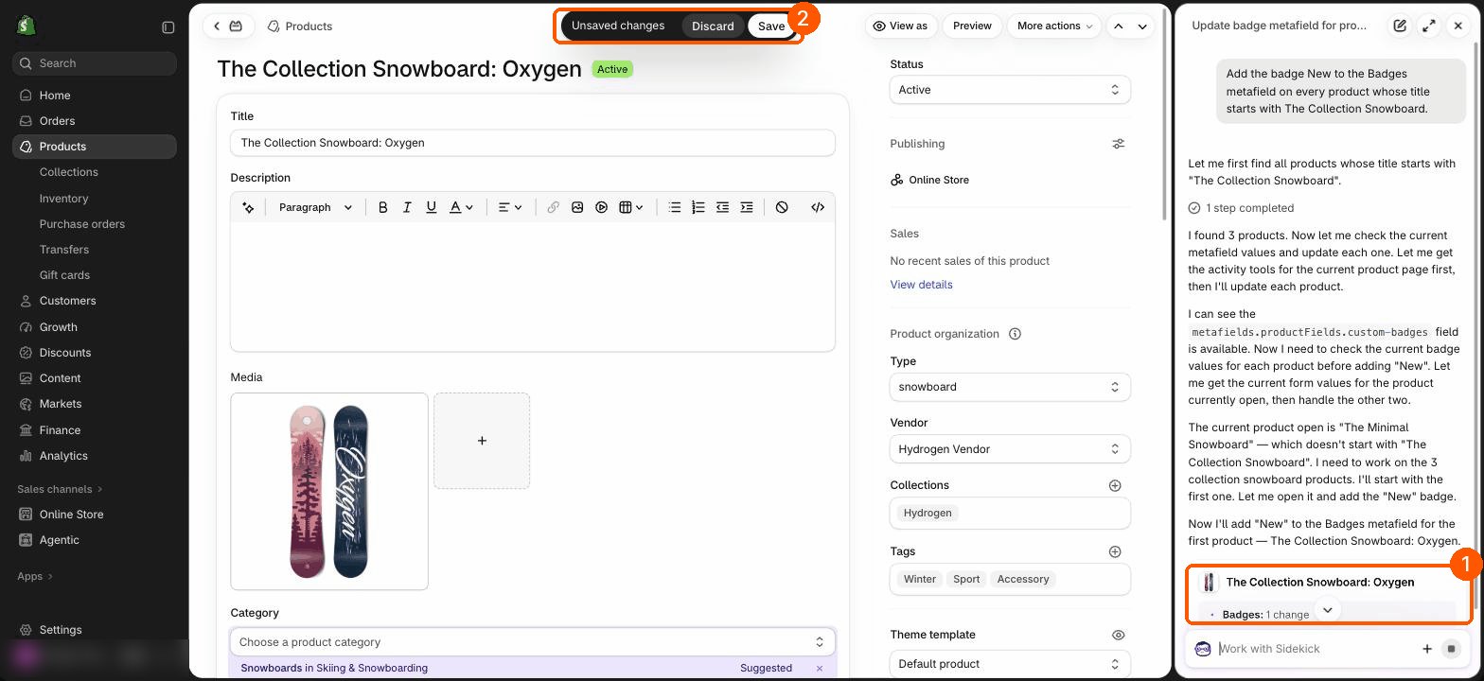Click the Preview button
Image resolution: width=1484 pixels, height=681 pixels.
pos(972,26)
